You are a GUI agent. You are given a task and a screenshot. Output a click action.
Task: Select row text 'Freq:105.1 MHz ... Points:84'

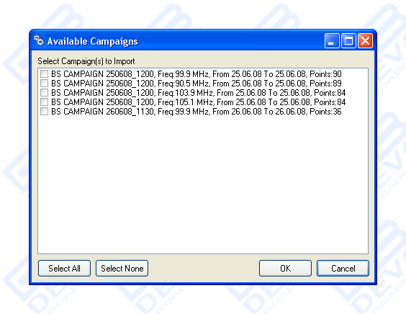(199, 102)
